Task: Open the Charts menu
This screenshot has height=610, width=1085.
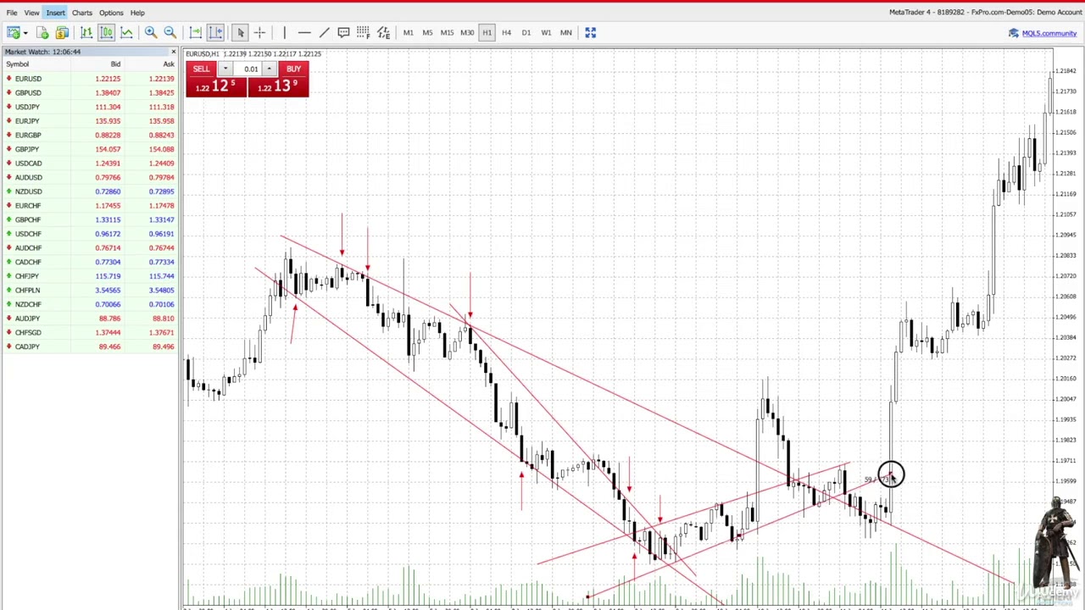Action: click(81, 13)
